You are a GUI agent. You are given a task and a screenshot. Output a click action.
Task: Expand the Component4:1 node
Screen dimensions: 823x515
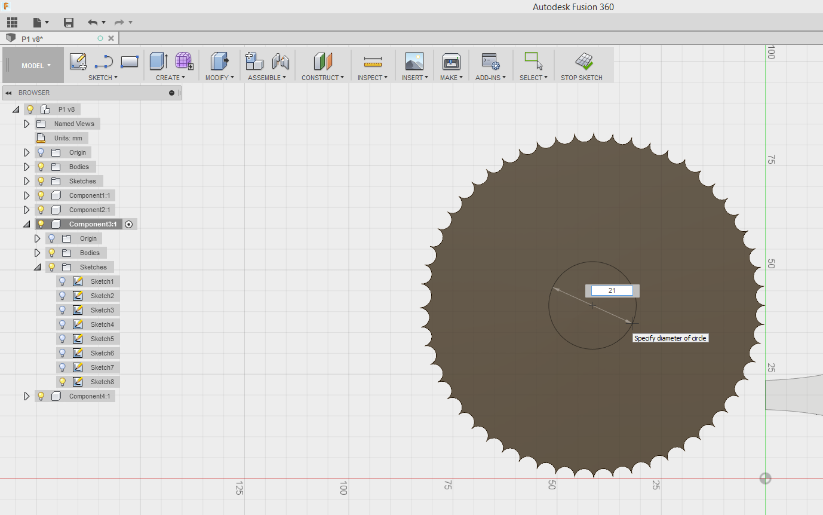point(26,396)
